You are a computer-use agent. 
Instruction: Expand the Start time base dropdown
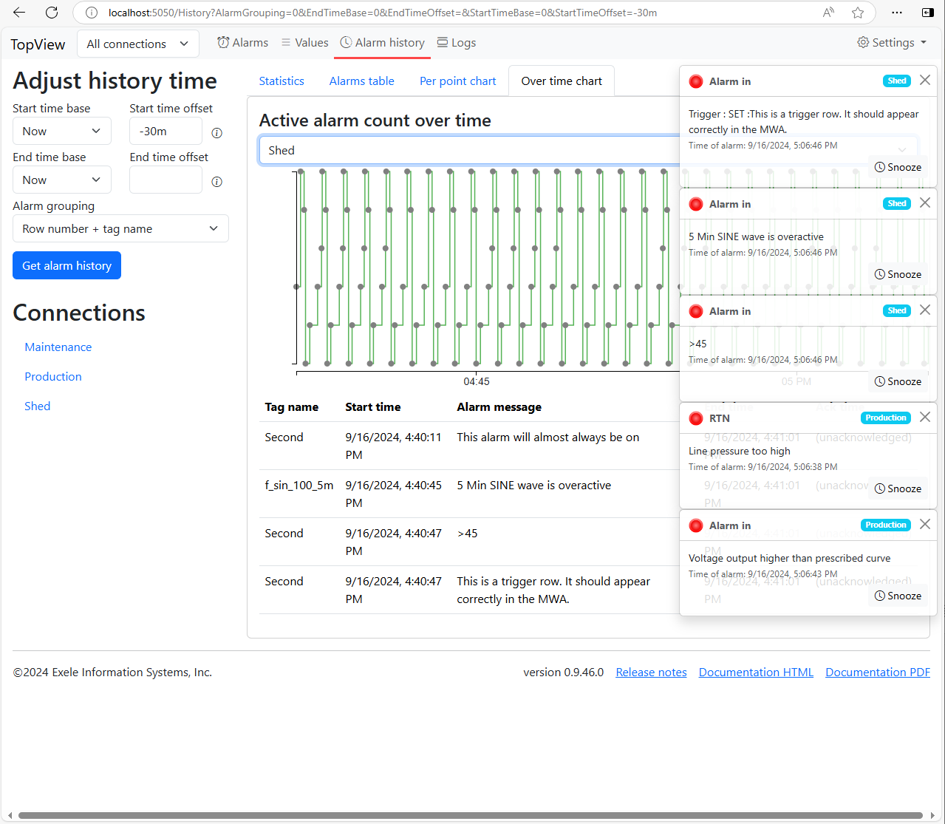click(x=62, y=131)
